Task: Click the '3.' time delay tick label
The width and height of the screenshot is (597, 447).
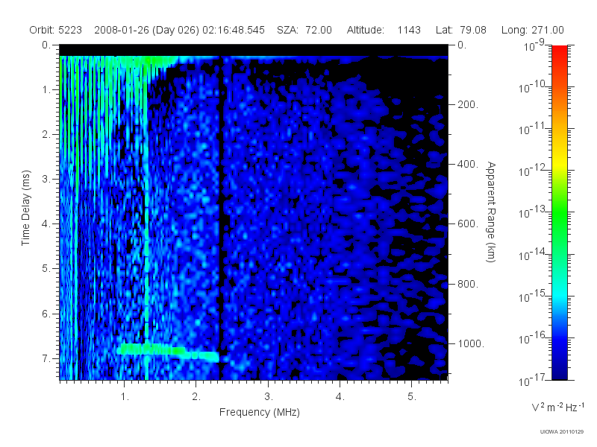Action: coord(46,179)
